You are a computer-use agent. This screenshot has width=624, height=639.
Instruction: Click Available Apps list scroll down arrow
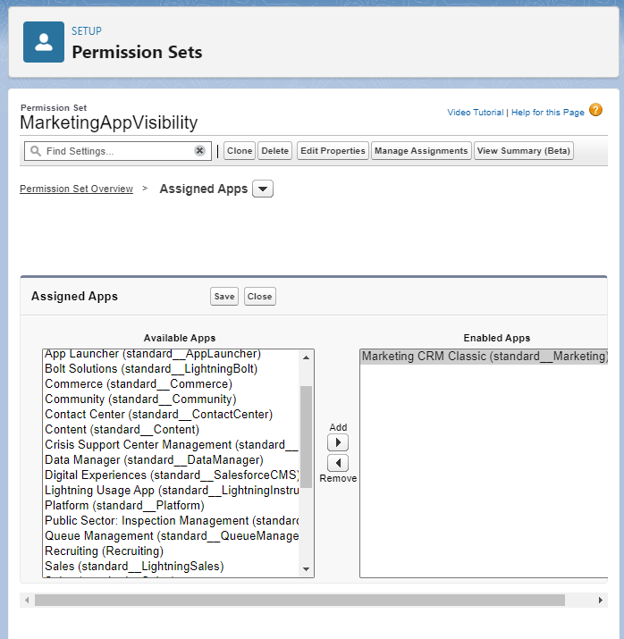pos(306,569)
